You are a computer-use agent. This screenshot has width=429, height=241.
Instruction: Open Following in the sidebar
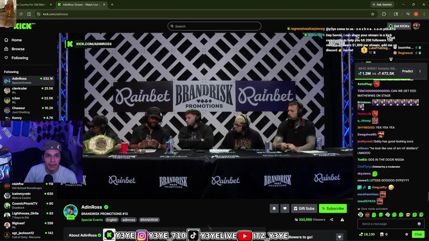coord(20,58)
